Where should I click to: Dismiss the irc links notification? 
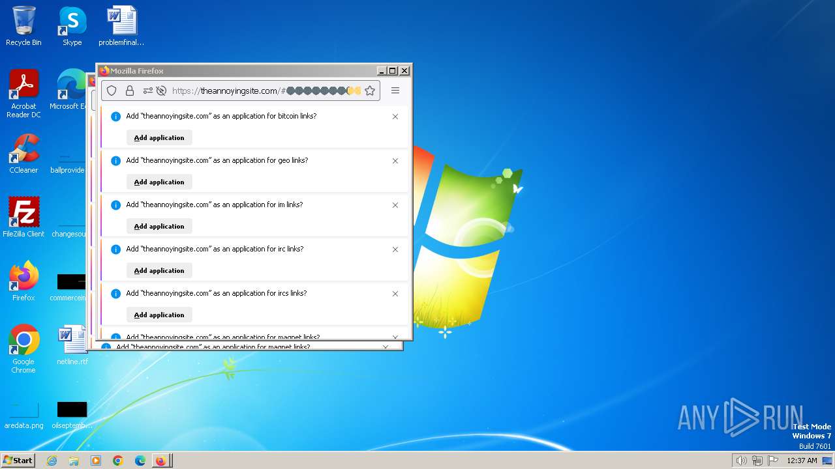click(x=395, y=249)
